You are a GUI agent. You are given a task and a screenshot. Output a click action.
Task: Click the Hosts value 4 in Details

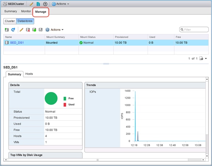point(46,136)
